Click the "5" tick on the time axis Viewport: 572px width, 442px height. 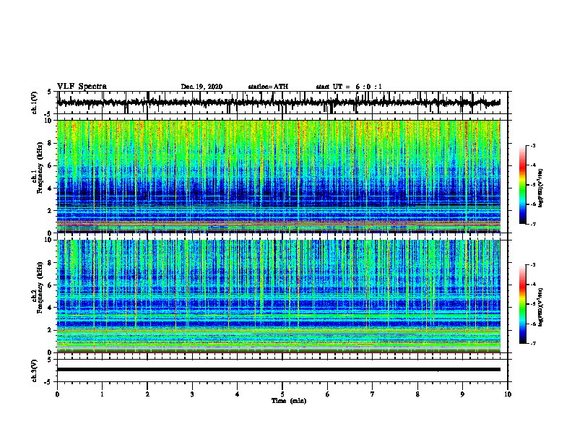pos(282,394)
